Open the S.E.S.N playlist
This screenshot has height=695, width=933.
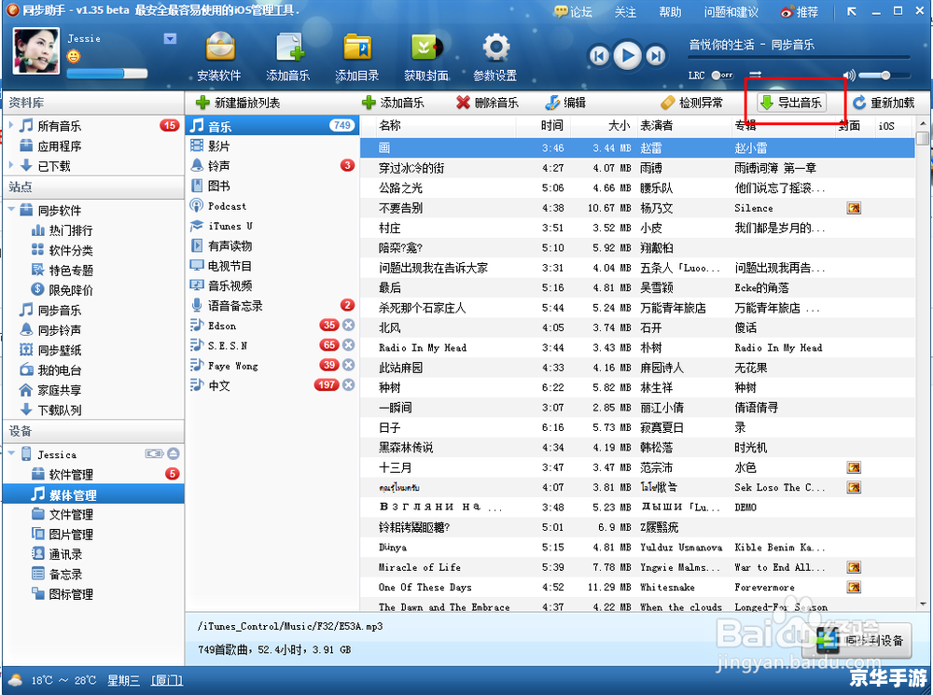pos(272,345)
